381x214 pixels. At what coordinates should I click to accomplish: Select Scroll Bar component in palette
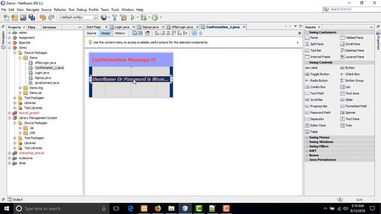coord(314,100)
